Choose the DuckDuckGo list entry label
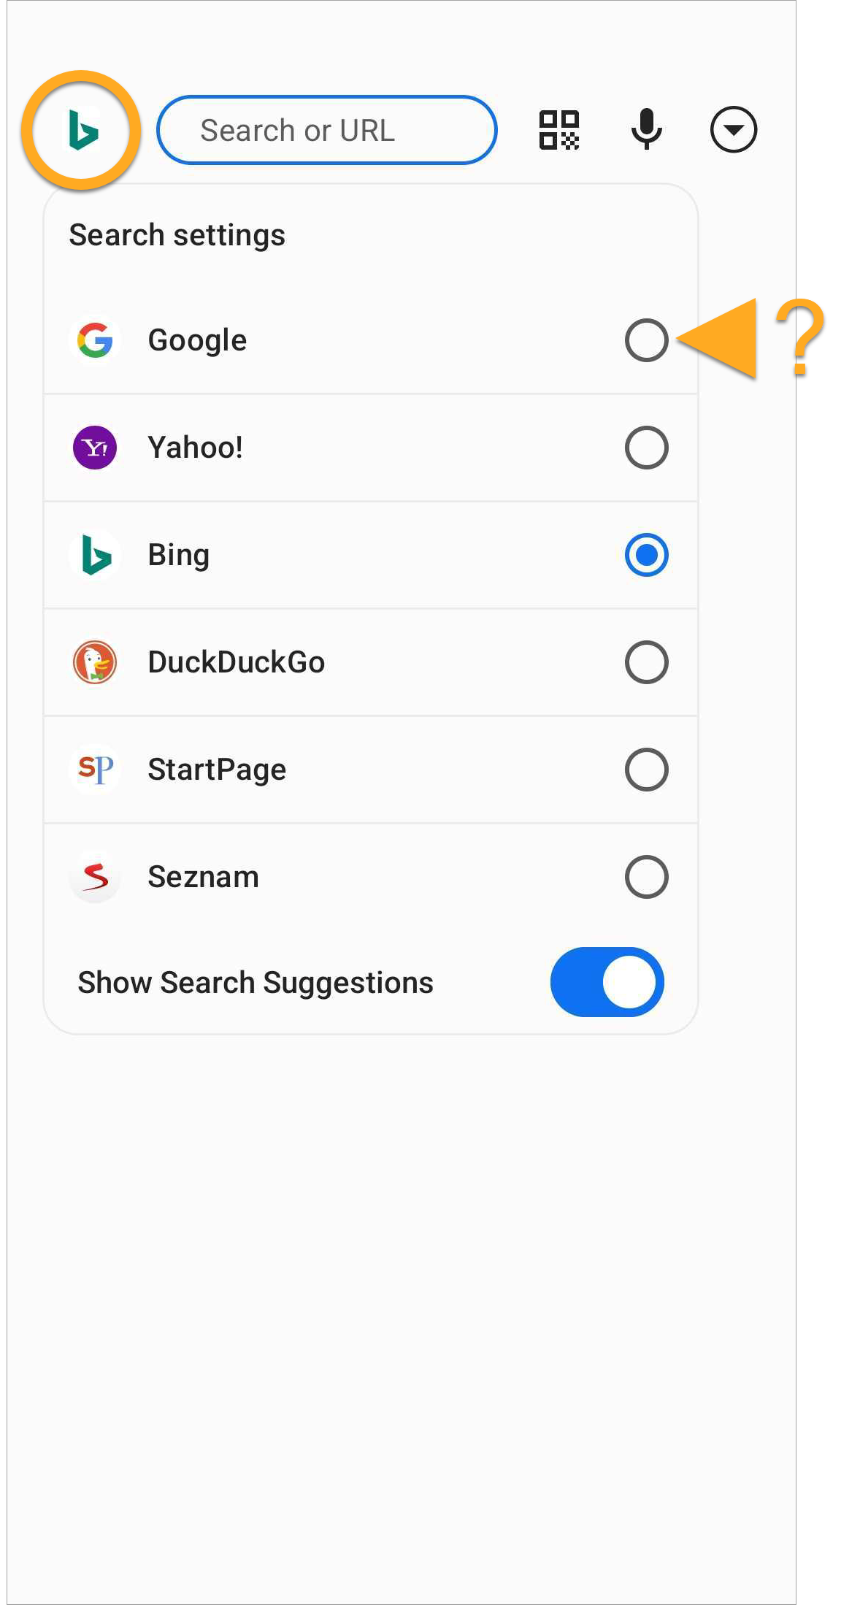 coord(236,662)
